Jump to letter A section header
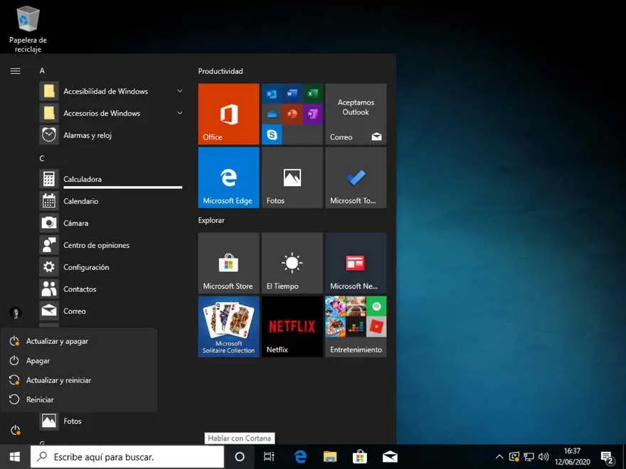626x469 pixels. coord(42,70)
